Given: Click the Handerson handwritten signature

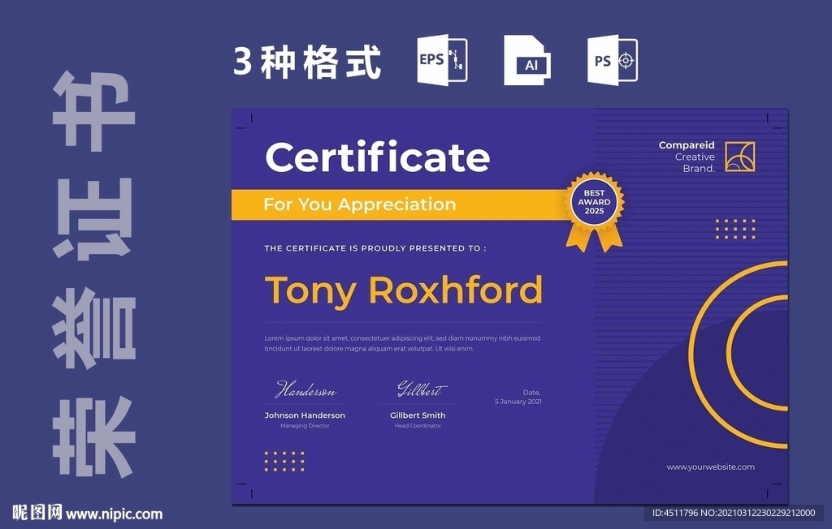Looking at the screenshot, I should 305,389.
